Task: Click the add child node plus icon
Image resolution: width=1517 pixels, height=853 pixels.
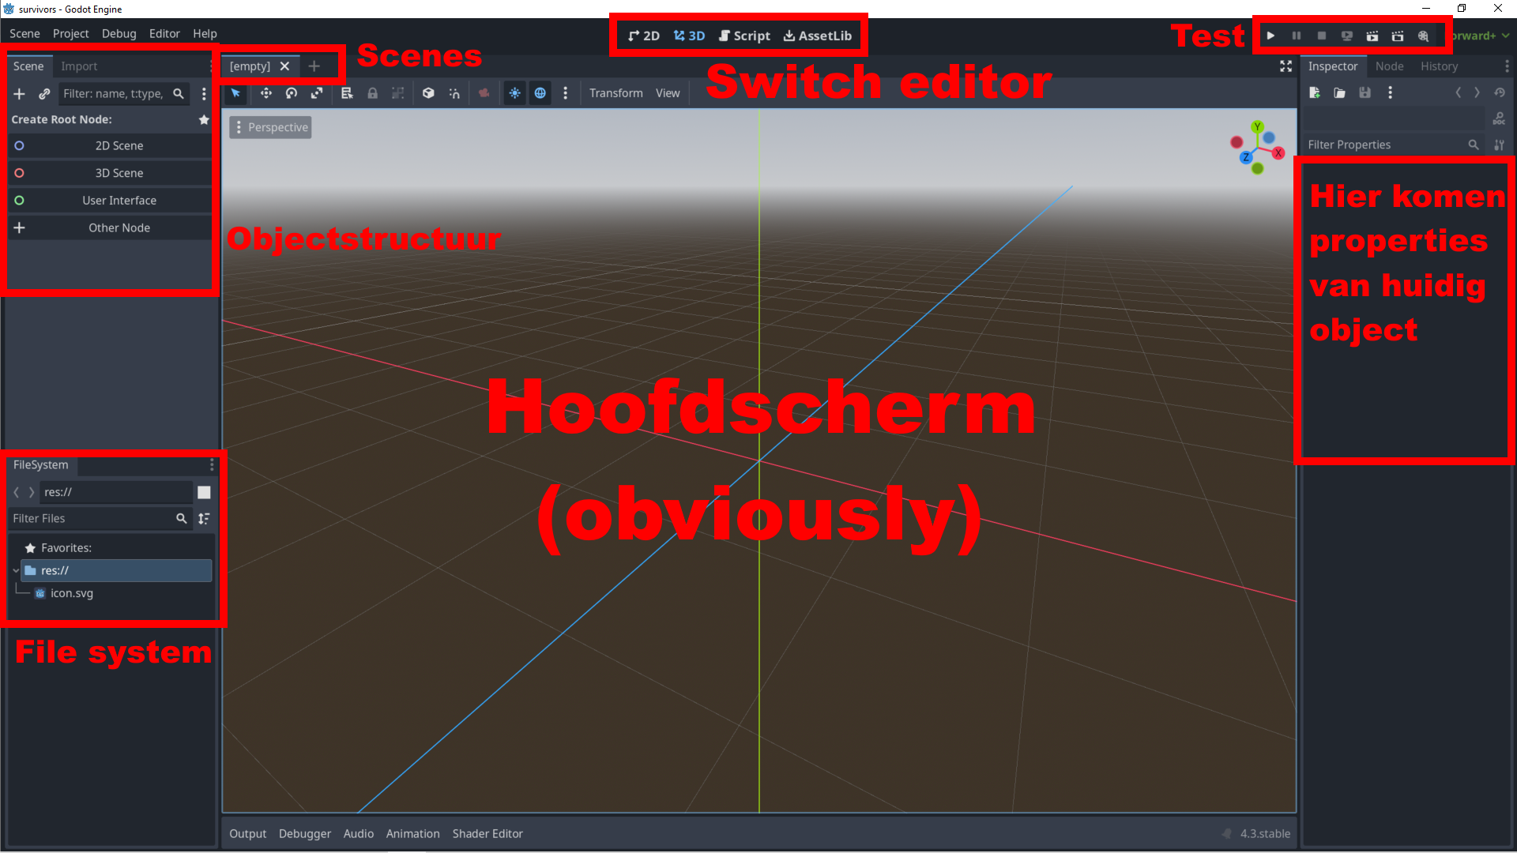Action: (x=20, y=94)
